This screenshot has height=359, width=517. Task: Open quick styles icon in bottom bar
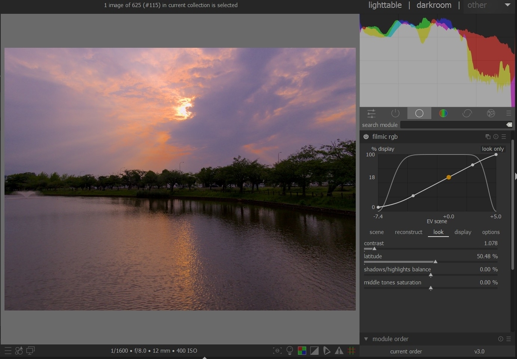point(19,351)
